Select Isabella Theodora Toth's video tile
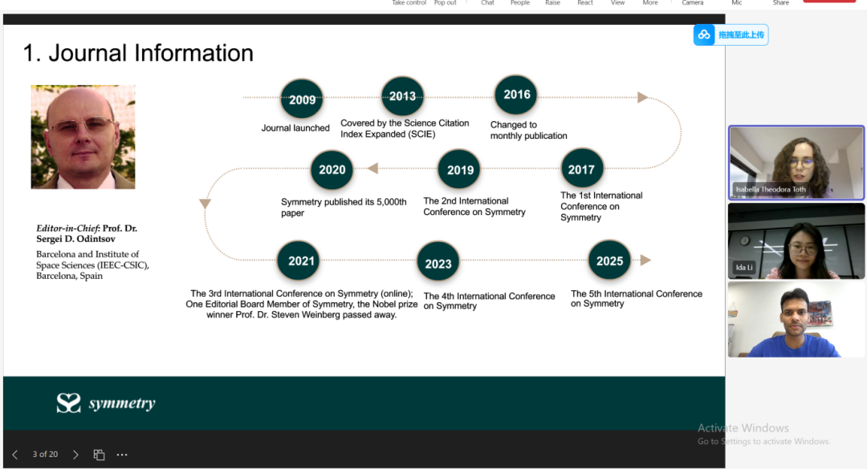 click(x=796, y=163)
